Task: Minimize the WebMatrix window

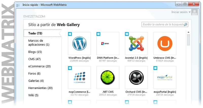Action: tap(179, 4)
